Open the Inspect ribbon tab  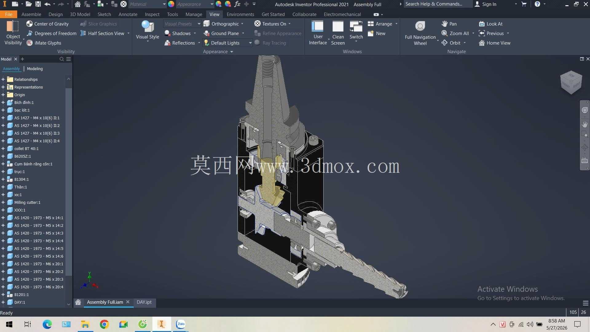[152, 14]
